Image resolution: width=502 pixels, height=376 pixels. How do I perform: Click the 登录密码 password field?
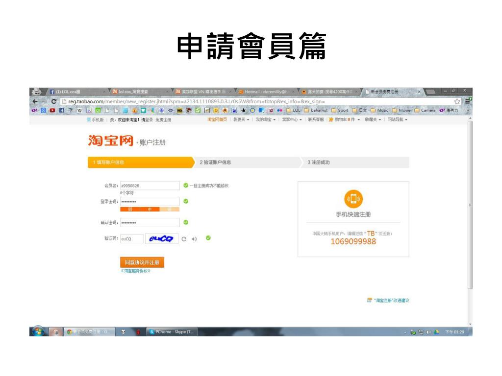(x=150, y=201)
